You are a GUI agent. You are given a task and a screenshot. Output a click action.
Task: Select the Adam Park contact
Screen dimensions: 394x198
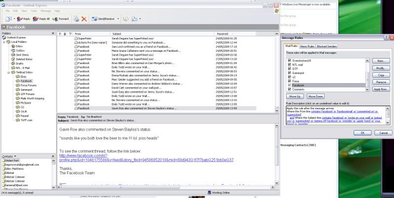(x=11, y=161)
